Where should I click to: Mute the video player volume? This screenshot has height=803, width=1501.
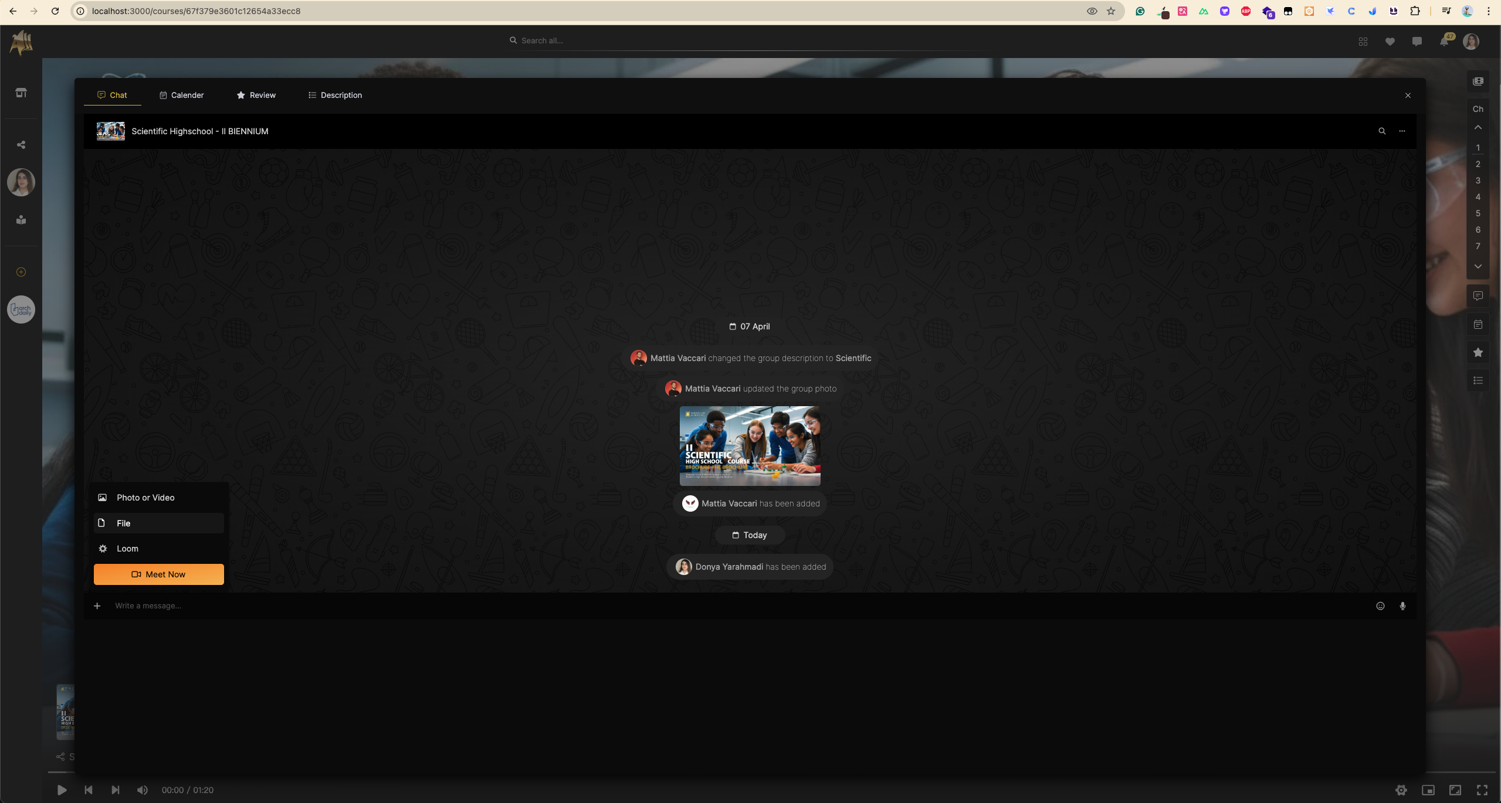coord(142,790)
